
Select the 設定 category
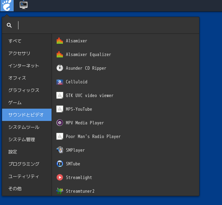point(27,152)
